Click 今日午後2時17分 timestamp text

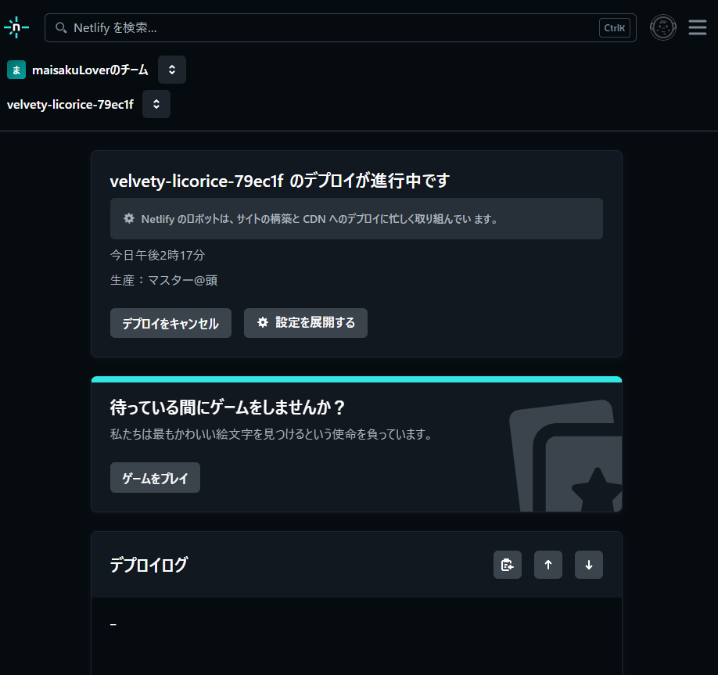[x=157, y=255]
